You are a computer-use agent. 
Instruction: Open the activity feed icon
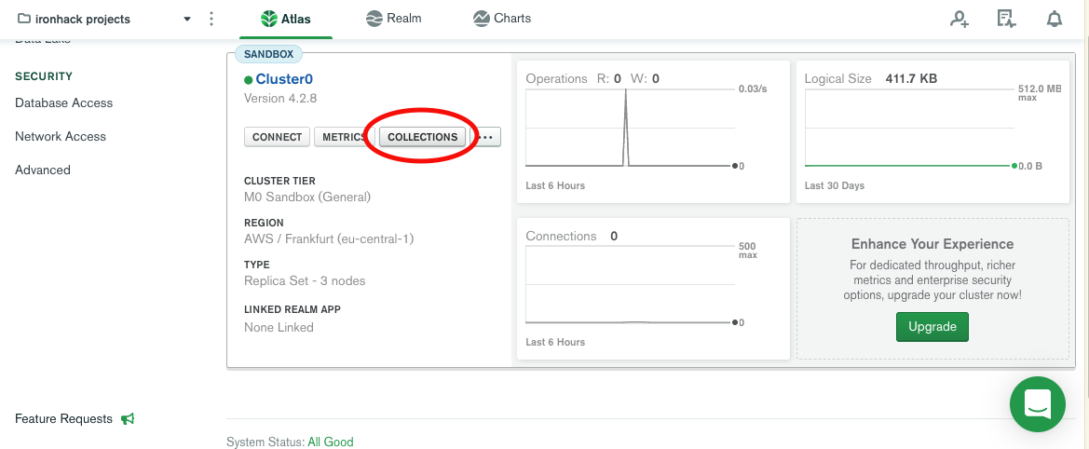[1006, 19]
